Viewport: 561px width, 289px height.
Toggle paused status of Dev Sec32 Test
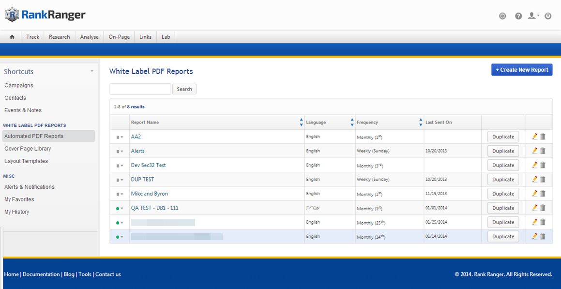click(119, 166)
